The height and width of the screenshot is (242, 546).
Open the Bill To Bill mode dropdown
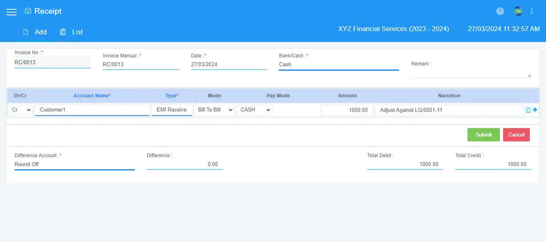click(214, 110)
